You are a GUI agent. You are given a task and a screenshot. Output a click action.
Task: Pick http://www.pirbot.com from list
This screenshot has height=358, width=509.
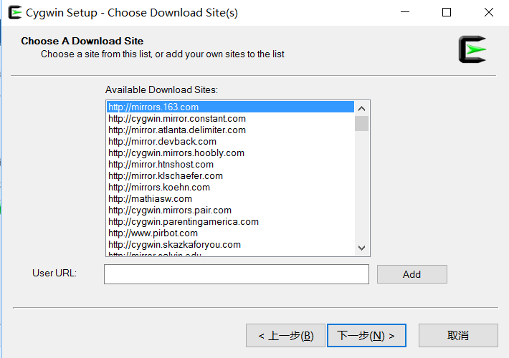click(230, 233)
